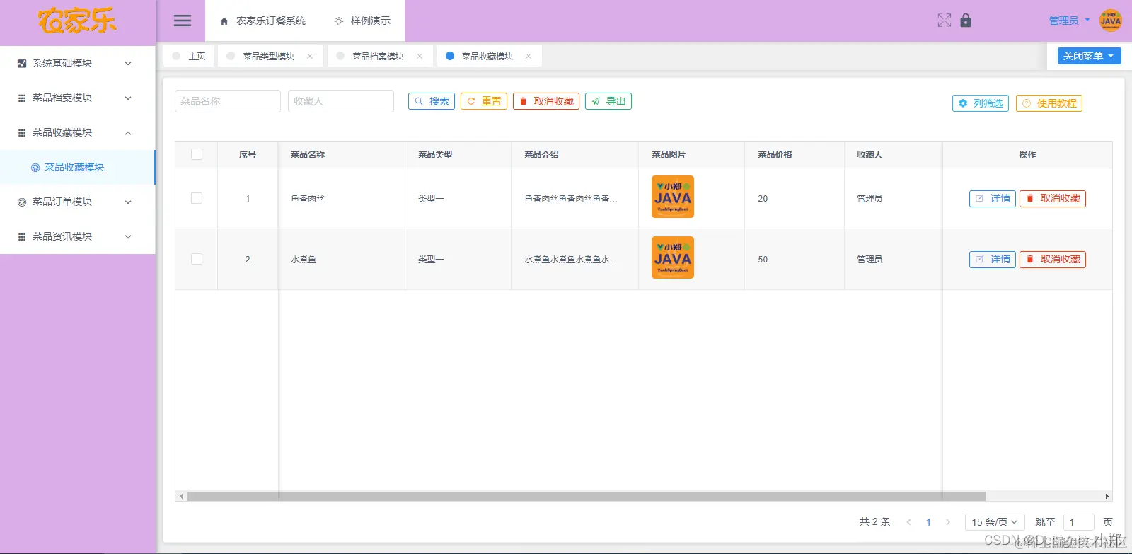
Task: Open the 使用教程 tutorial button
Action: 1049,103
